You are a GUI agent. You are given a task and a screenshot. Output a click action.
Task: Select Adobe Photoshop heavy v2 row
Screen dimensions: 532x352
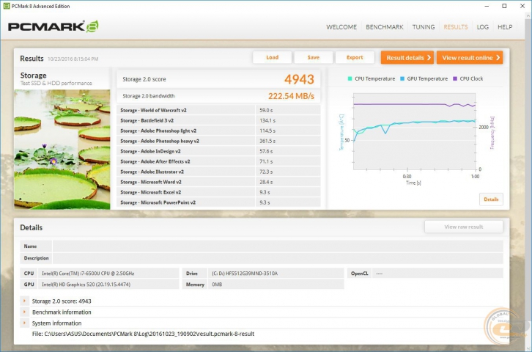point(219,141)
